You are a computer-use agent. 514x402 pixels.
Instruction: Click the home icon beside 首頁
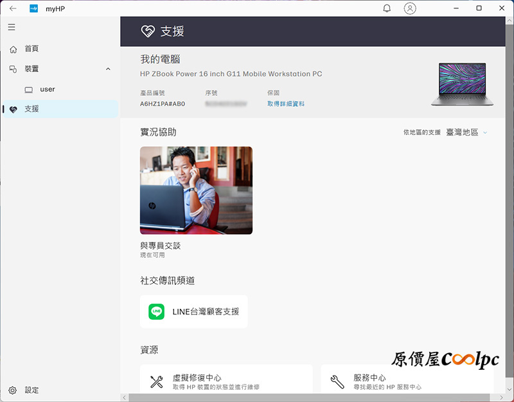13,50
